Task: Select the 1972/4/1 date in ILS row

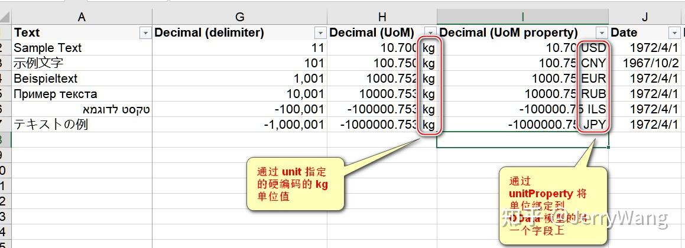Action: 644,109
